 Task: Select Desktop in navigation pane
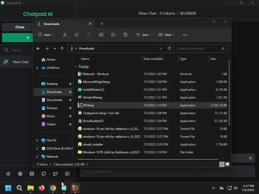(52, 84)
